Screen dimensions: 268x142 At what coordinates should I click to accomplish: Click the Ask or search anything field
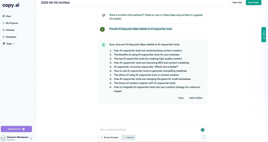[149, 130]
